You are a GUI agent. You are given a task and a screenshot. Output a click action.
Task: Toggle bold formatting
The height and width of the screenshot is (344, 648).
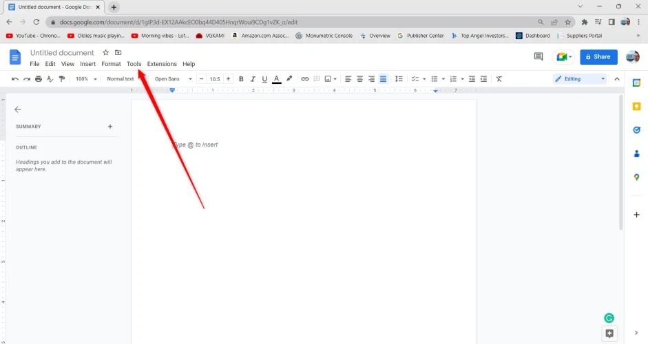click(241, 79)
